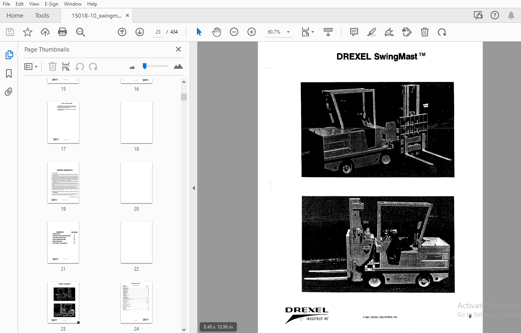Screen dimensions: 521x333
Task: Open the View menu
Action: point(34,4)
